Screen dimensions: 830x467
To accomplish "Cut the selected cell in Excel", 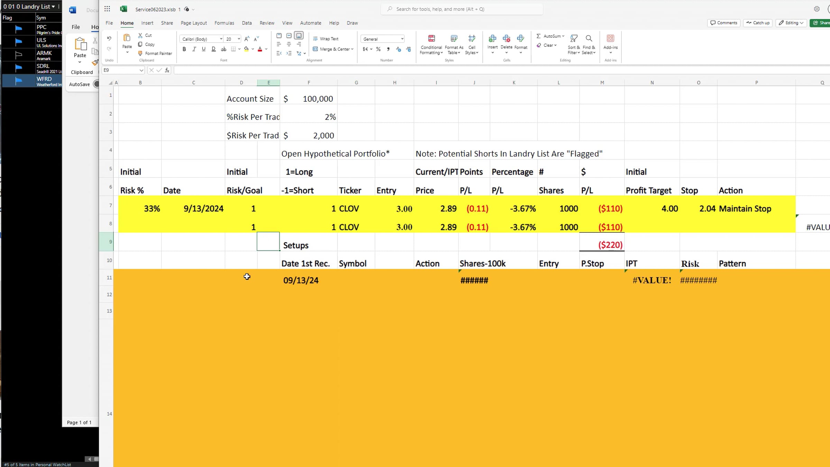I will coord(145,35).
